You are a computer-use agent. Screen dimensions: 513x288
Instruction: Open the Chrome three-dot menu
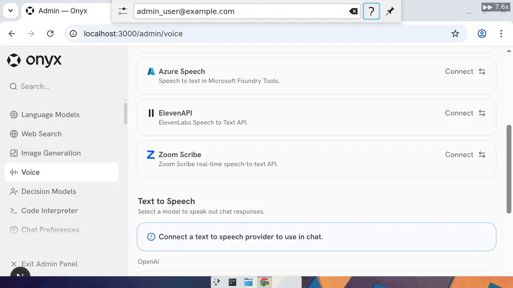[501, 34]
